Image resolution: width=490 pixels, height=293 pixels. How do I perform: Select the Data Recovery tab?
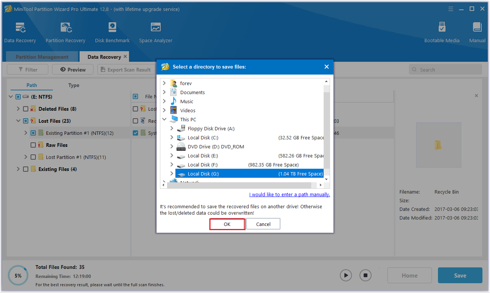[104, 57]
